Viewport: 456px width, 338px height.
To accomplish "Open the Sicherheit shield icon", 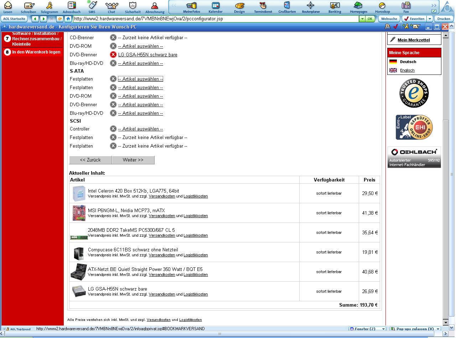I will [x=133, y=7].
